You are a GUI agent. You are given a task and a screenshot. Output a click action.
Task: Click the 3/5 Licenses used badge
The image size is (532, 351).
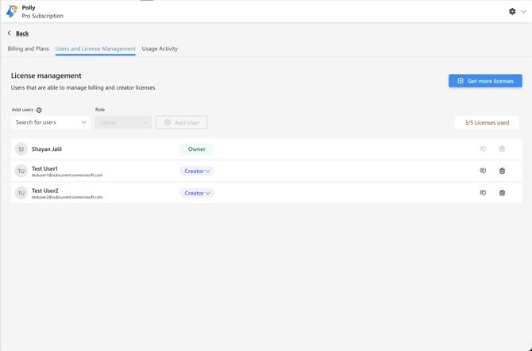(x=487, y=122)
